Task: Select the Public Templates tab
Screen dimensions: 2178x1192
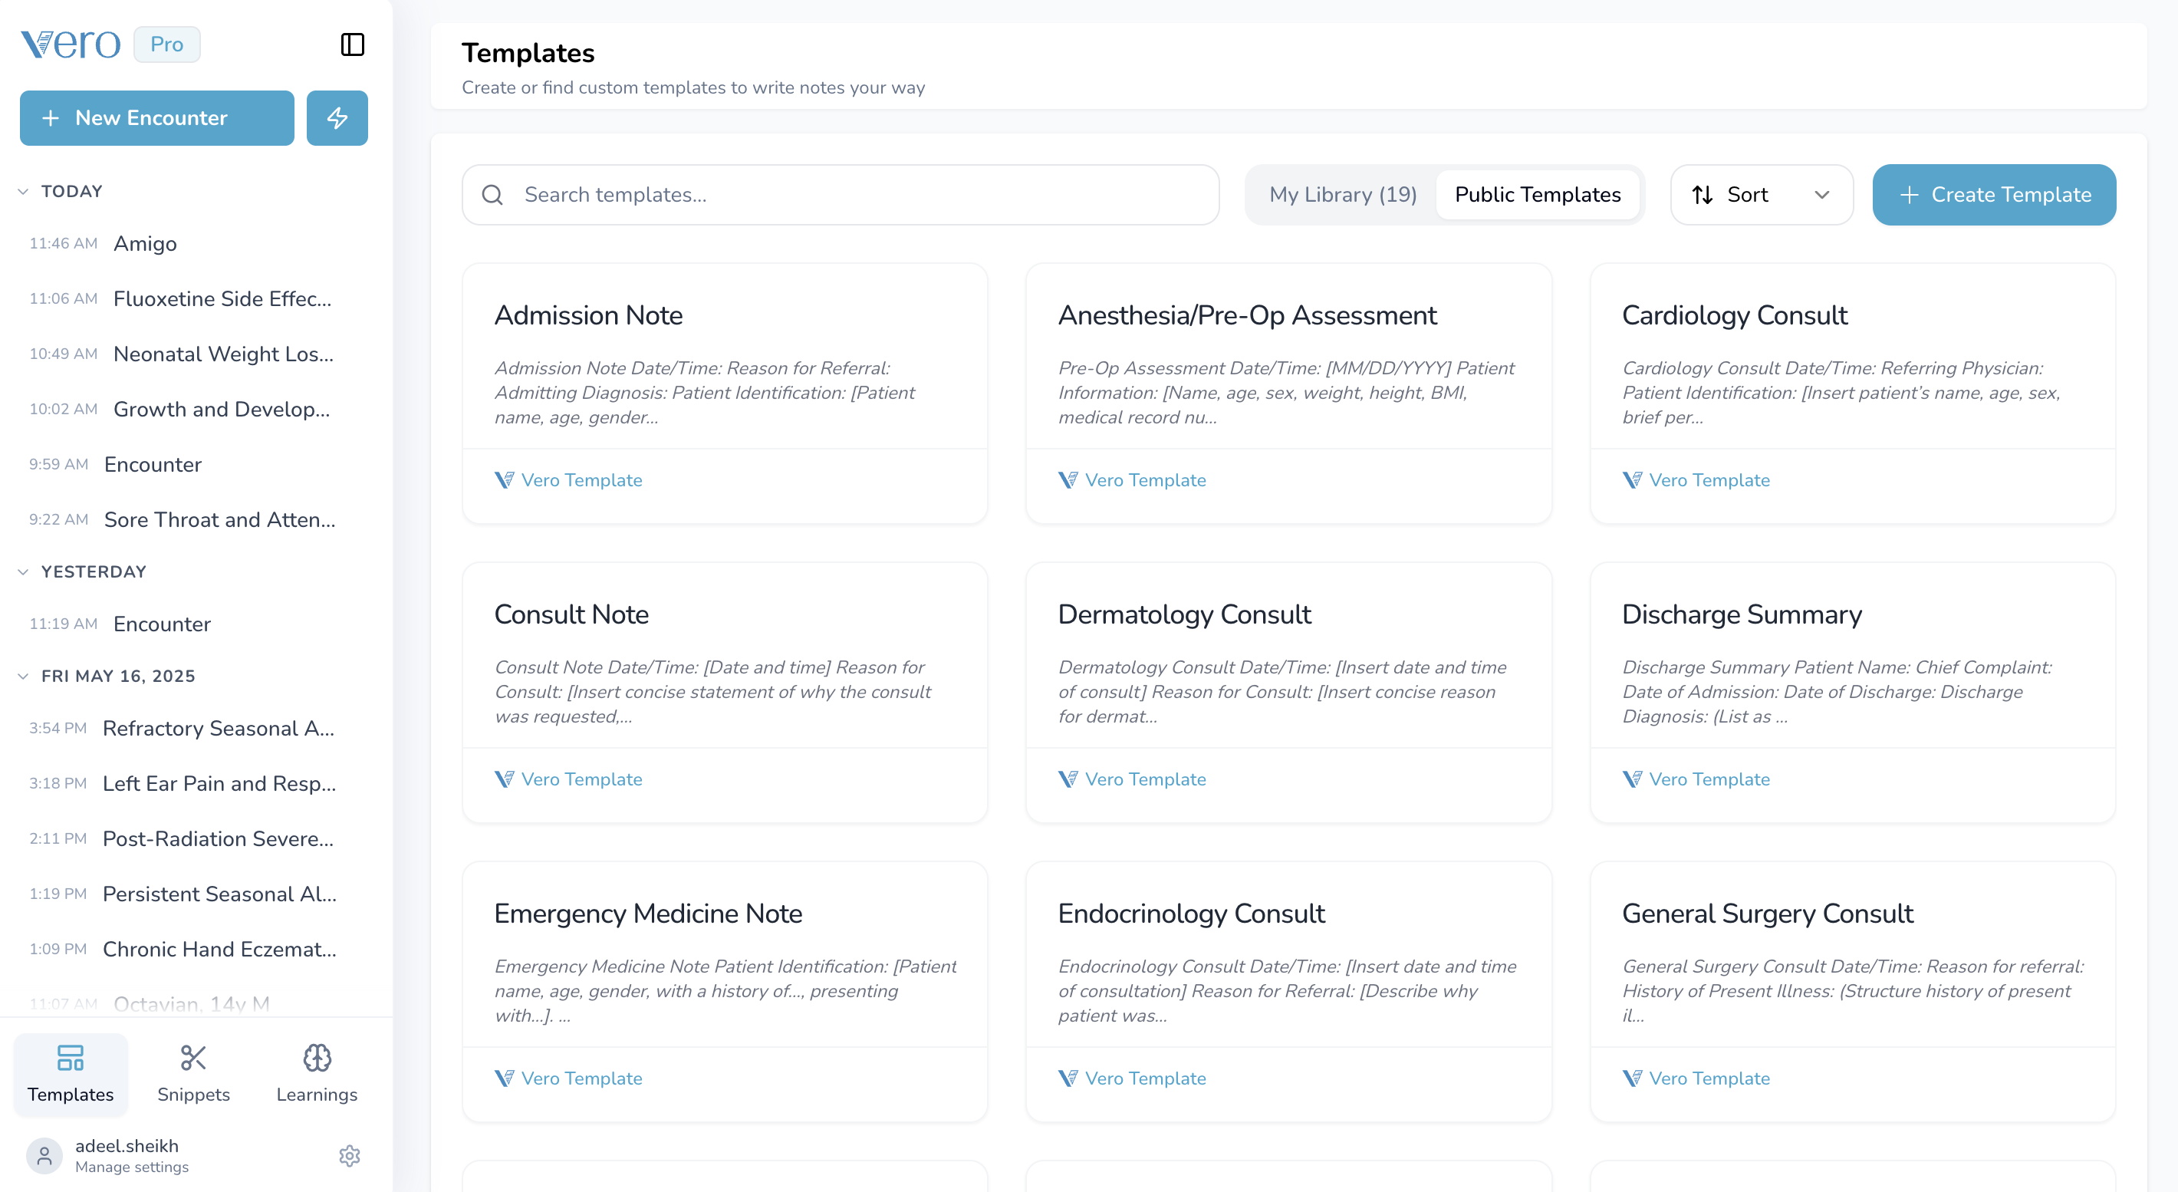Action: click(x=1537, y=194)
